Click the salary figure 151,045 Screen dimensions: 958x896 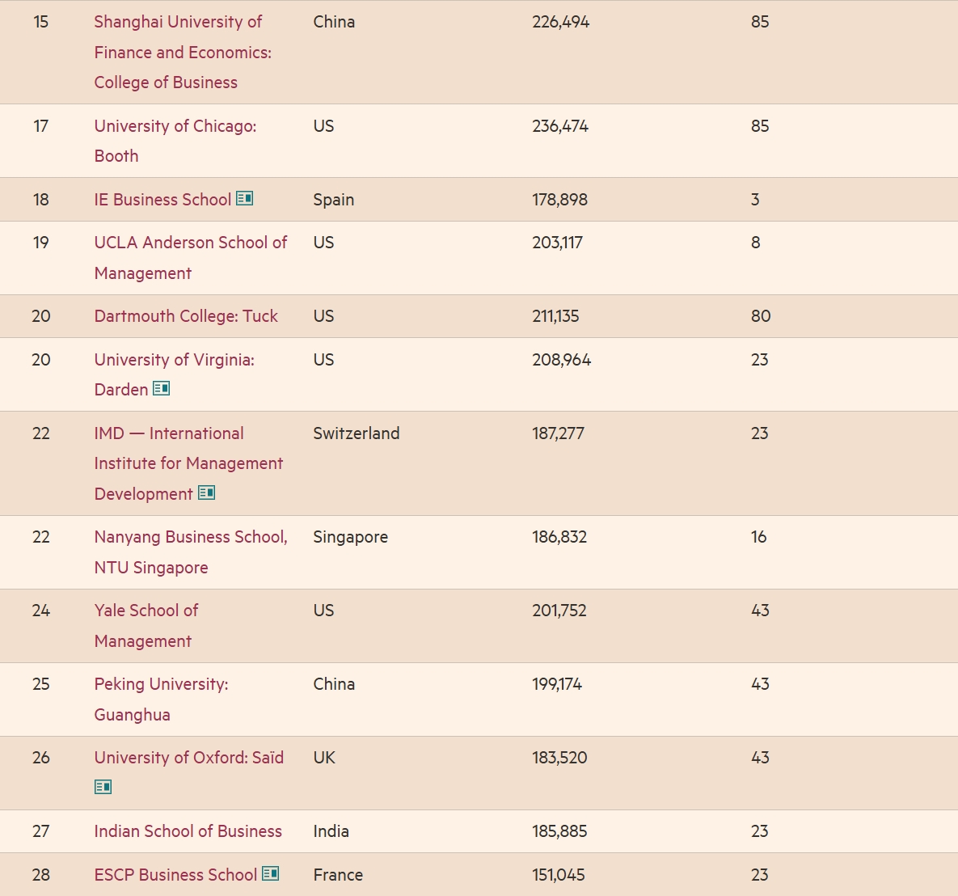(x=559, y=875)
